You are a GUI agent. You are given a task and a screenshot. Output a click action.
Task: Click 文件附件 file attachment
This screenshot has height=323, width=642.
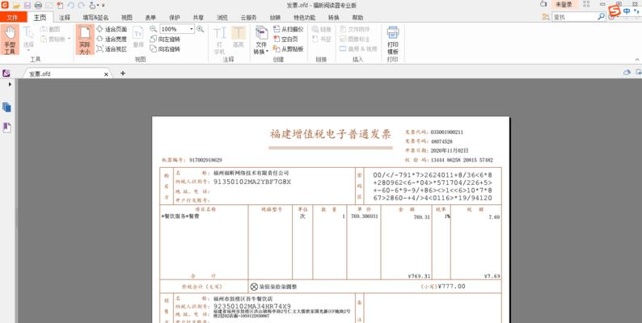click(355, 29)
